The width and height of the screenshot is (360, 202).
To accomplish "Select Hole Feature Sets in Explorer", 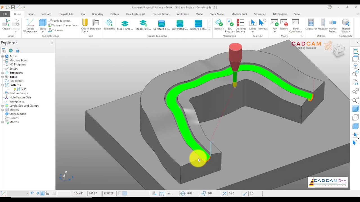I will (20, 97).
